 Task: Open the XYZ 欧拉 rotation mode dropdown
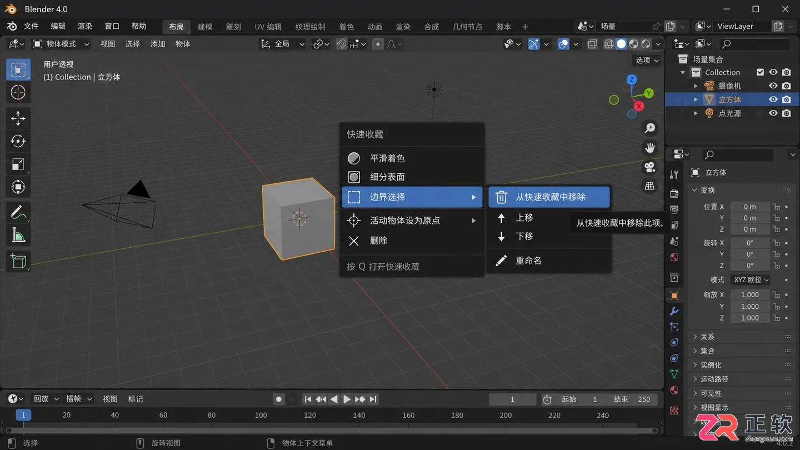[x=750, y=279]
